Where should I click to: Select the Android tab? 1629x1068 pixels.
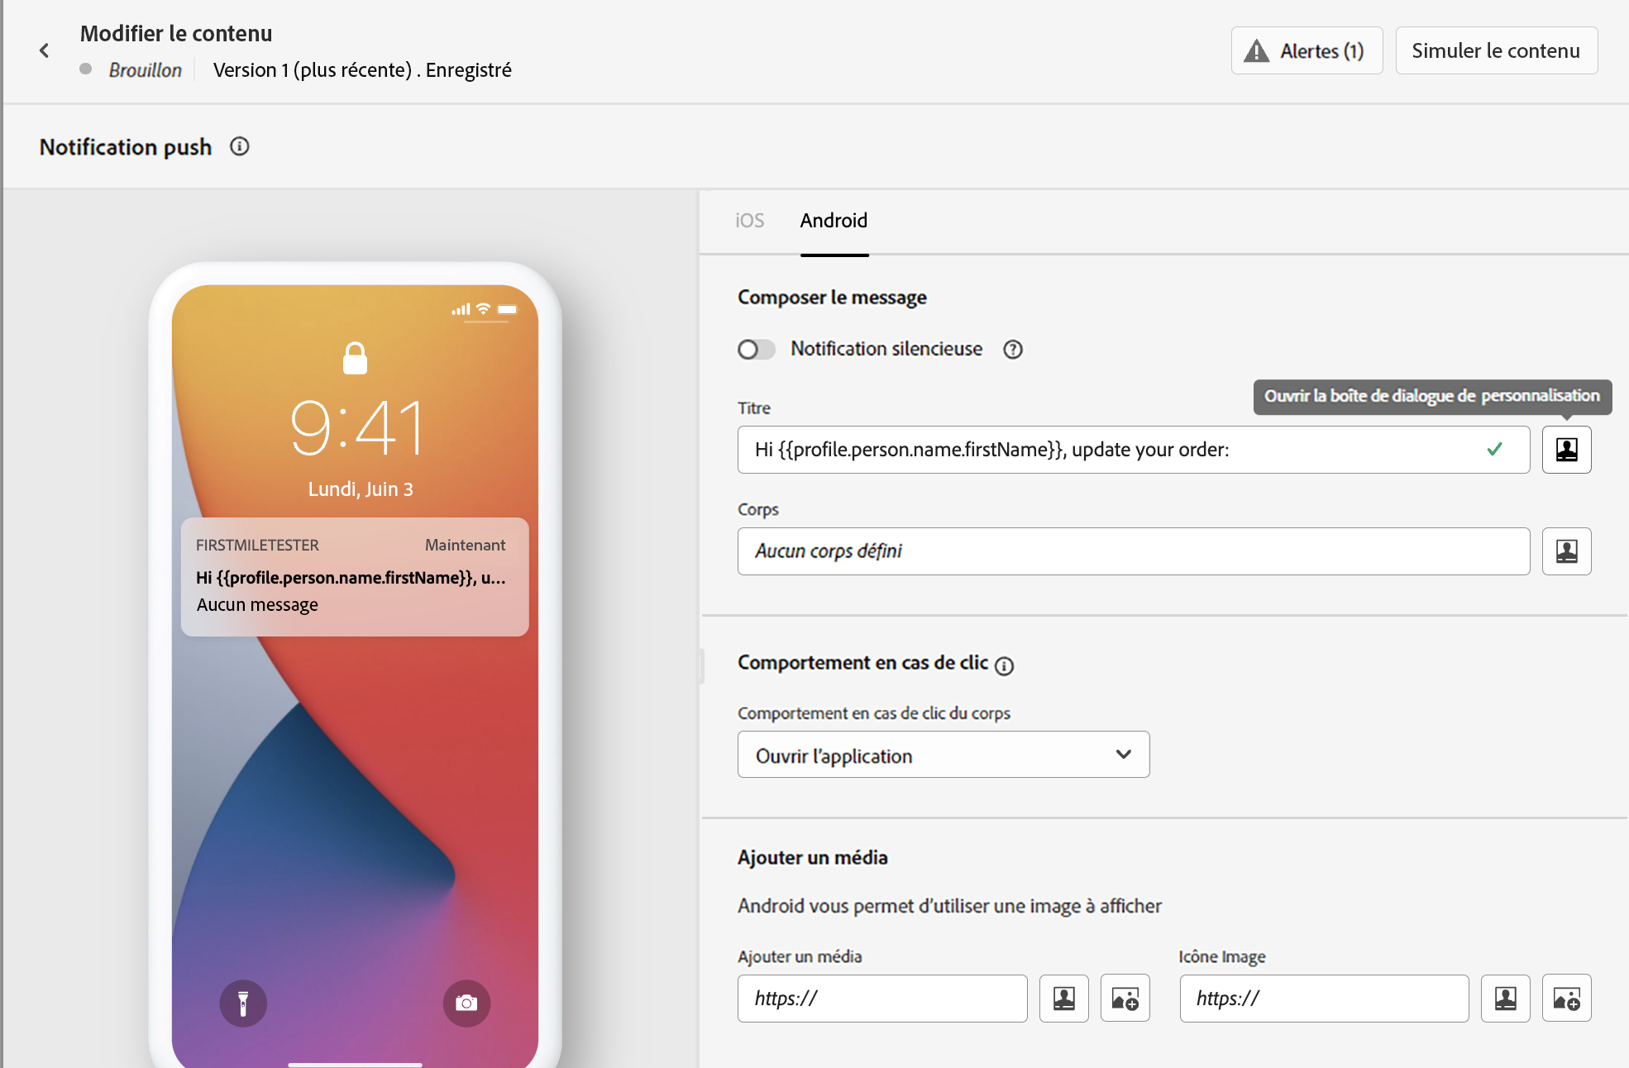pyautogui.click(x=834, y=221)
